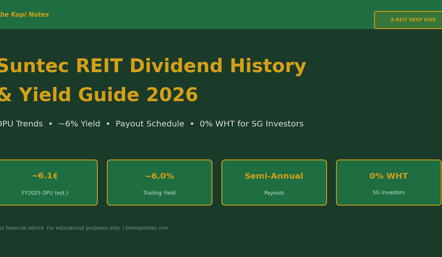Click the 'FY2025 DPU (est.)' label
The image size is (442, 257).
[x=45, y=193]
